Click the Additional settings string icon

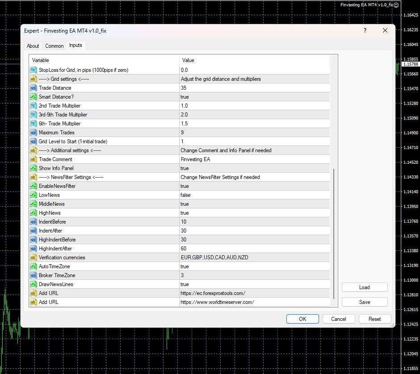[x=33, y=150]
